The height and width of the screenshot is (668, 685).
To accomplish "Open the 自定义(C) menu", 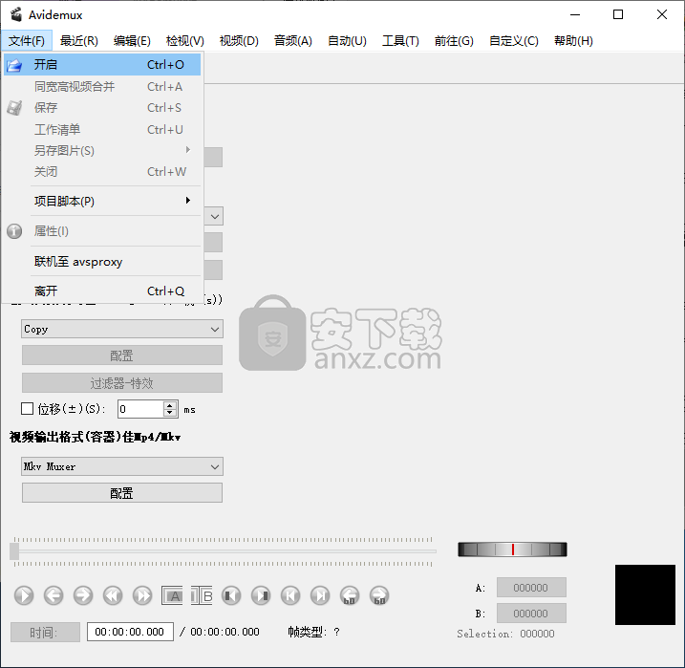I will (x=514, y=41).
